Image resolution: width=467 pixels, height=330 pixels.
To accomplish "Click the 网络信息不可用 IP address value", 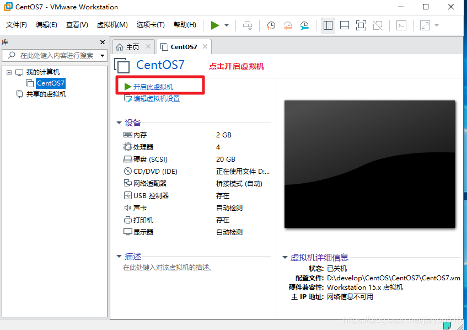I will (x=350, y=297).
